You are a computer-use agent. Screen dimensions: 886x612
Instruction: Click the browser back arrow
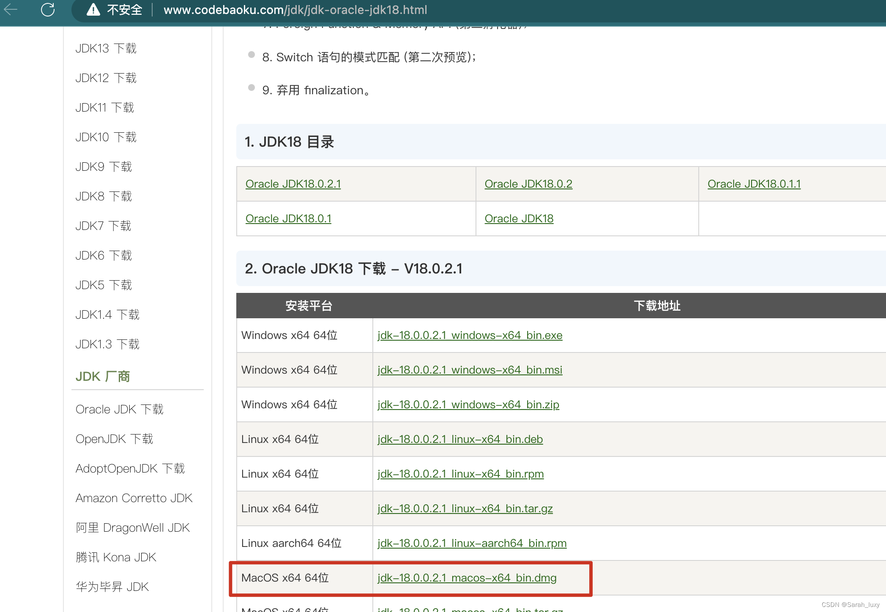(11, 9)
